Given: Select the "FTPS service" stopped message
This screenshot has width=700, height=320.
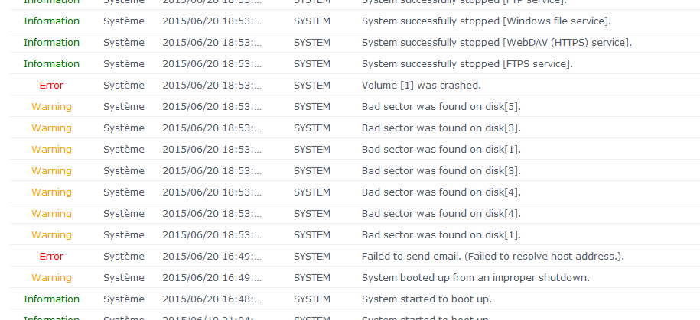Looking at the screenshot, I should click(467, 63).
